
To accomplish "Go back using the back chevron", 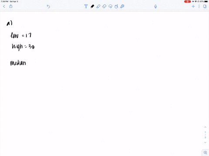I will click(4, 6).
